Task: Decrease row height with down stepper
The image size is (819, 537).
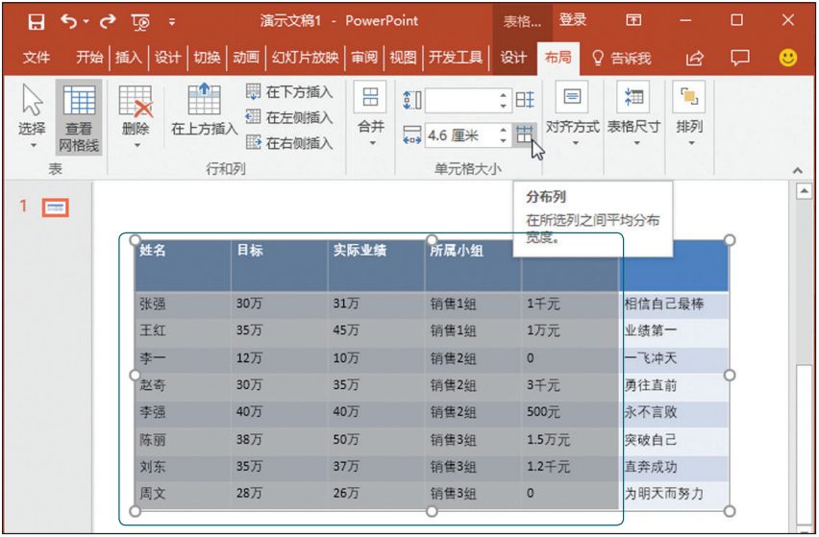Action: [x=503, y=106]
